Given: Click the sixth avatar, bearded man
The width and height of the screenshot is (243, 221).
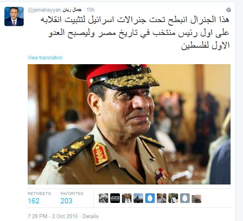Looking at the screenshot, I should click(162, 198).
